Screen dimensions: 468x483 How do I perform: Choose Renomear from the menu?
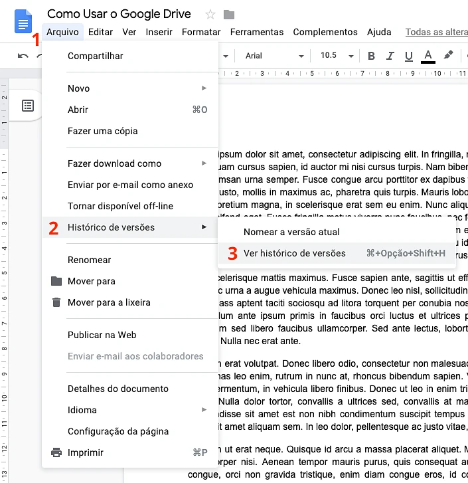(130, 260)
